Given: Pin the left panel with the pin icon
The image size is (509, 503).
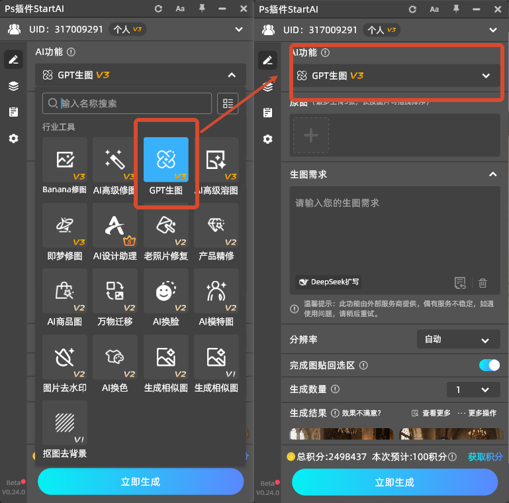Looking at the screenshot, I should click(x=202, y=9).
